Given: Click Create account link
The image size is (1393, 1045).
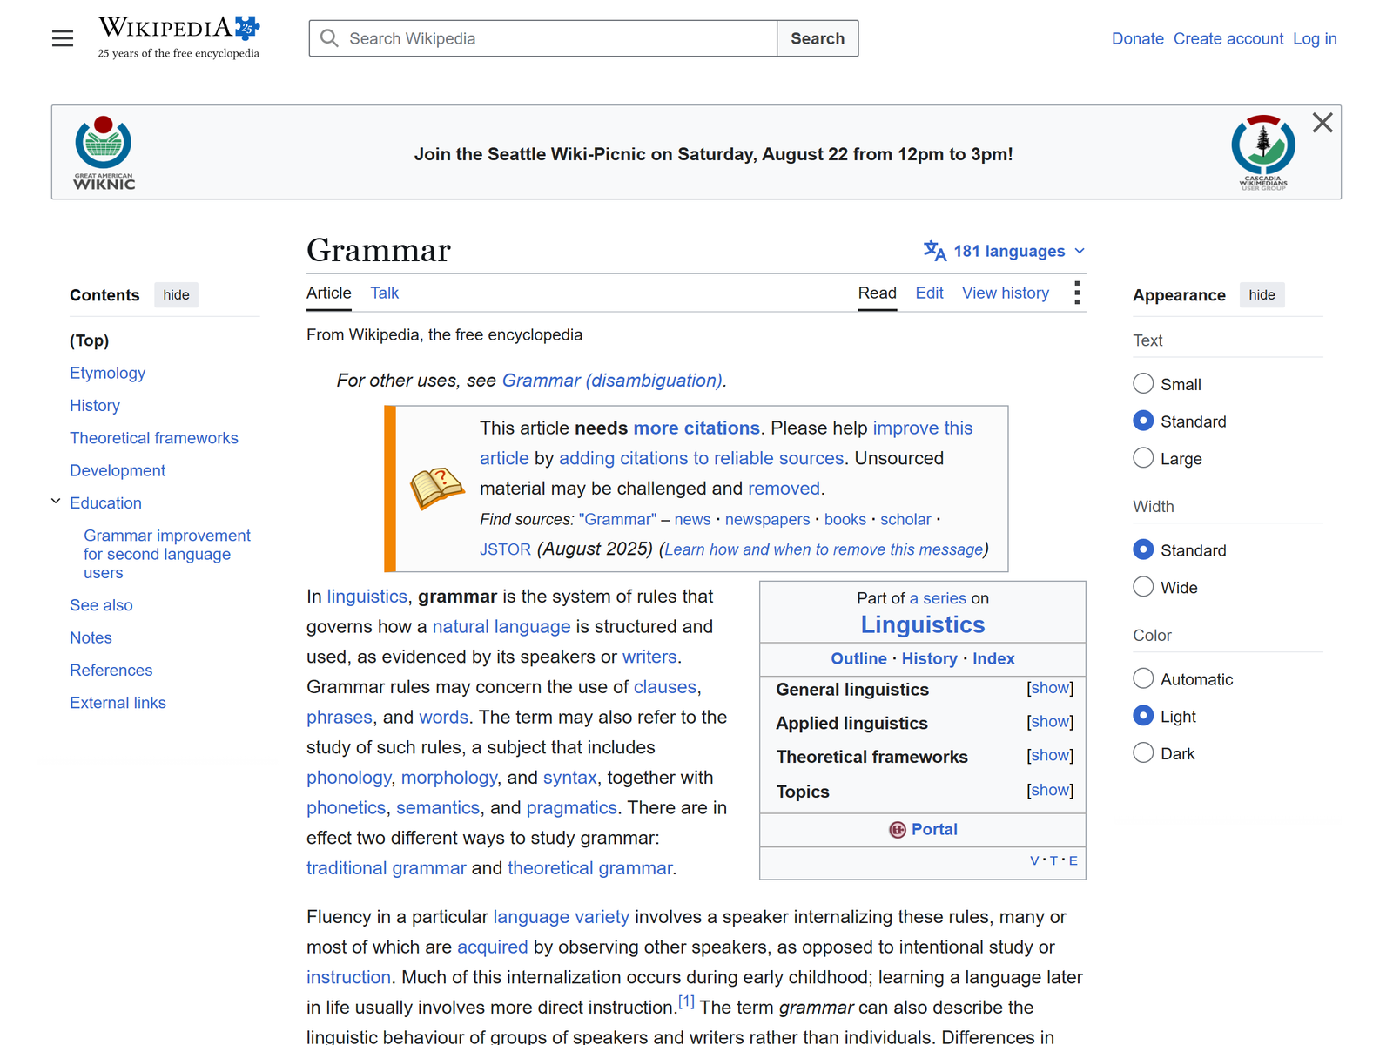Looking at the screenshot, I should coord(1228,38).
